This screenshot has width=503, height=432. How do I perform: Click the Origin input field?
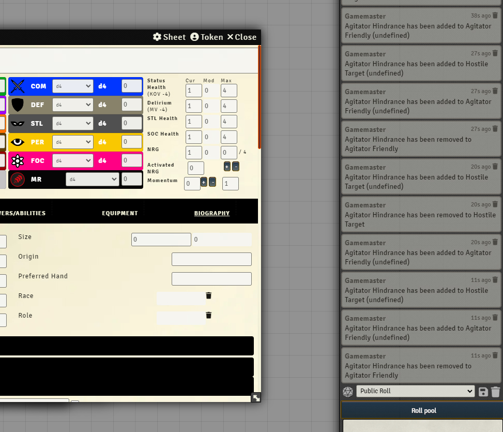(211, 259)
